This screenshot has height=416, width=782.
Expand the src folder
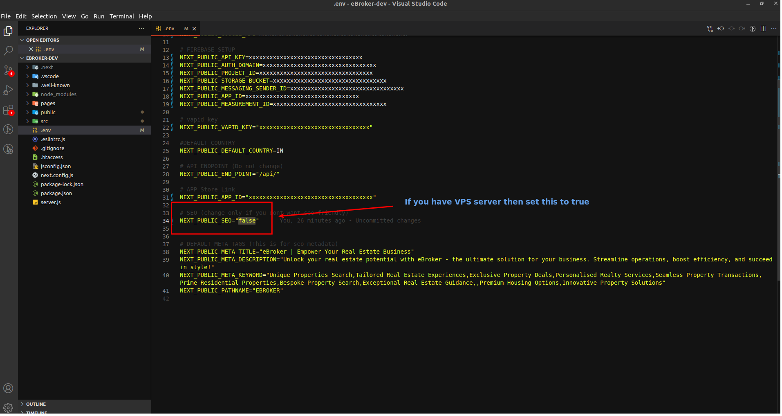(x=27, y=121)
